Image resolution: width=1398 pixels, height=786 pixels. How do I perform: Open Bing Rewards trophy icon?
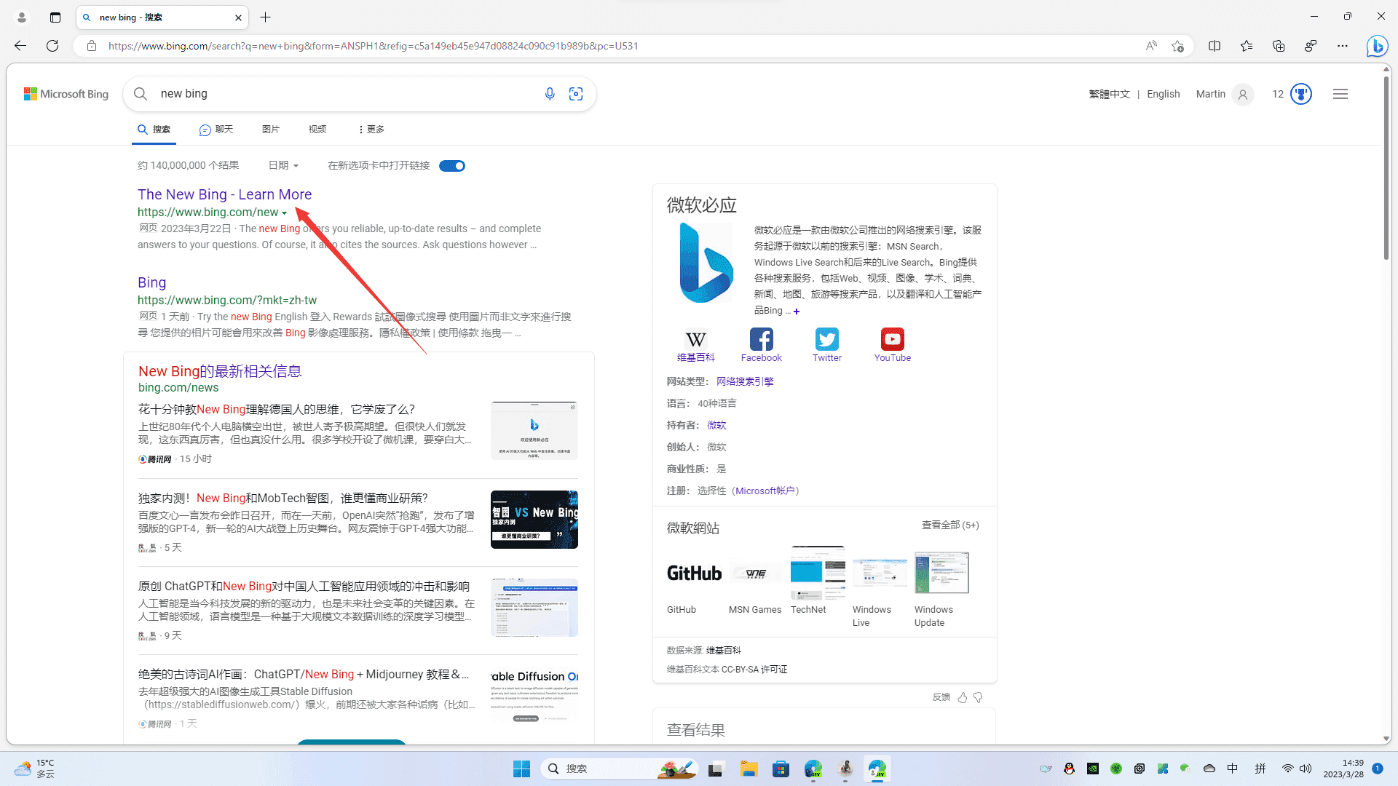[x=1300, y=94]
